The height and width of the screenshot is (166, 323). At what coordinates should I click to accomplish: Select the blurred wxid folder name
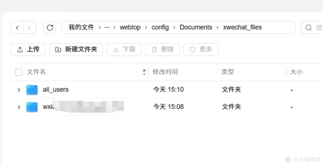pos(83,107)
